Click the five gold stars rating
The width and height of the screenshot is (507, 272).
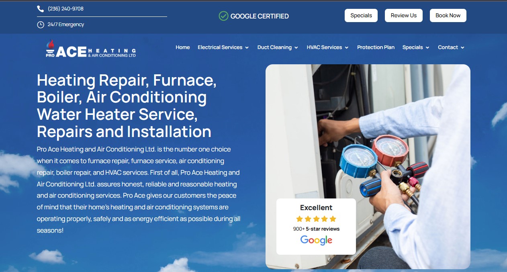[x=316, y=219]
